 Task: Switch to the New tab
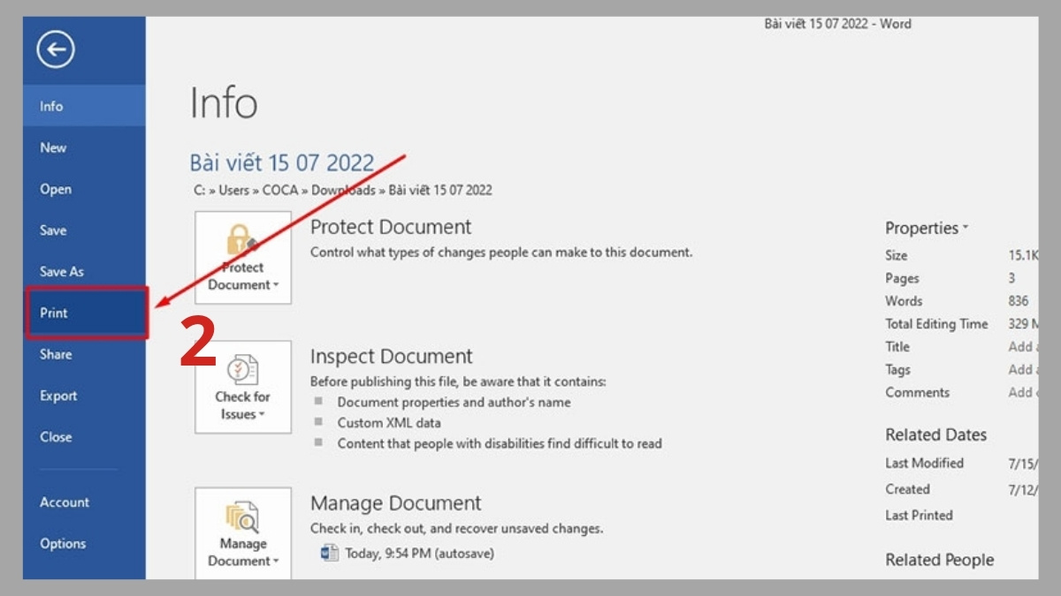(x=54, y=147)
